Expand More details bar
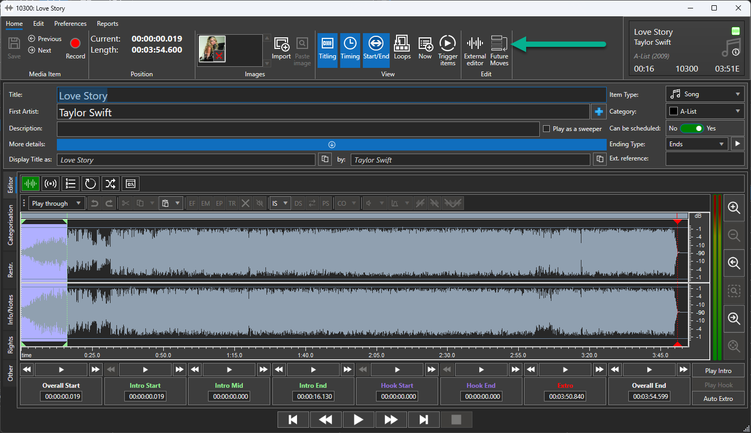The image size is (751, 433). click(332, 144)
